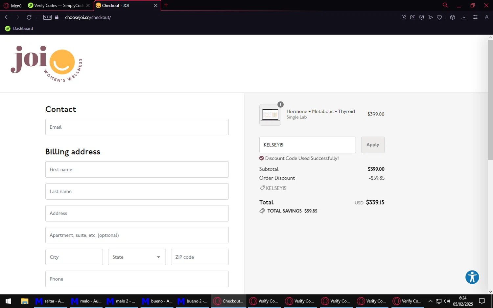Open the send/flow arrow icon
Screen dimensions: 493x308
431,17
